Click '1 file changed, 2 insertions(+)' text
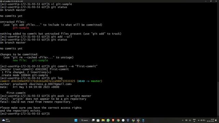Screen dimensions: 219x123 (26, 72)
